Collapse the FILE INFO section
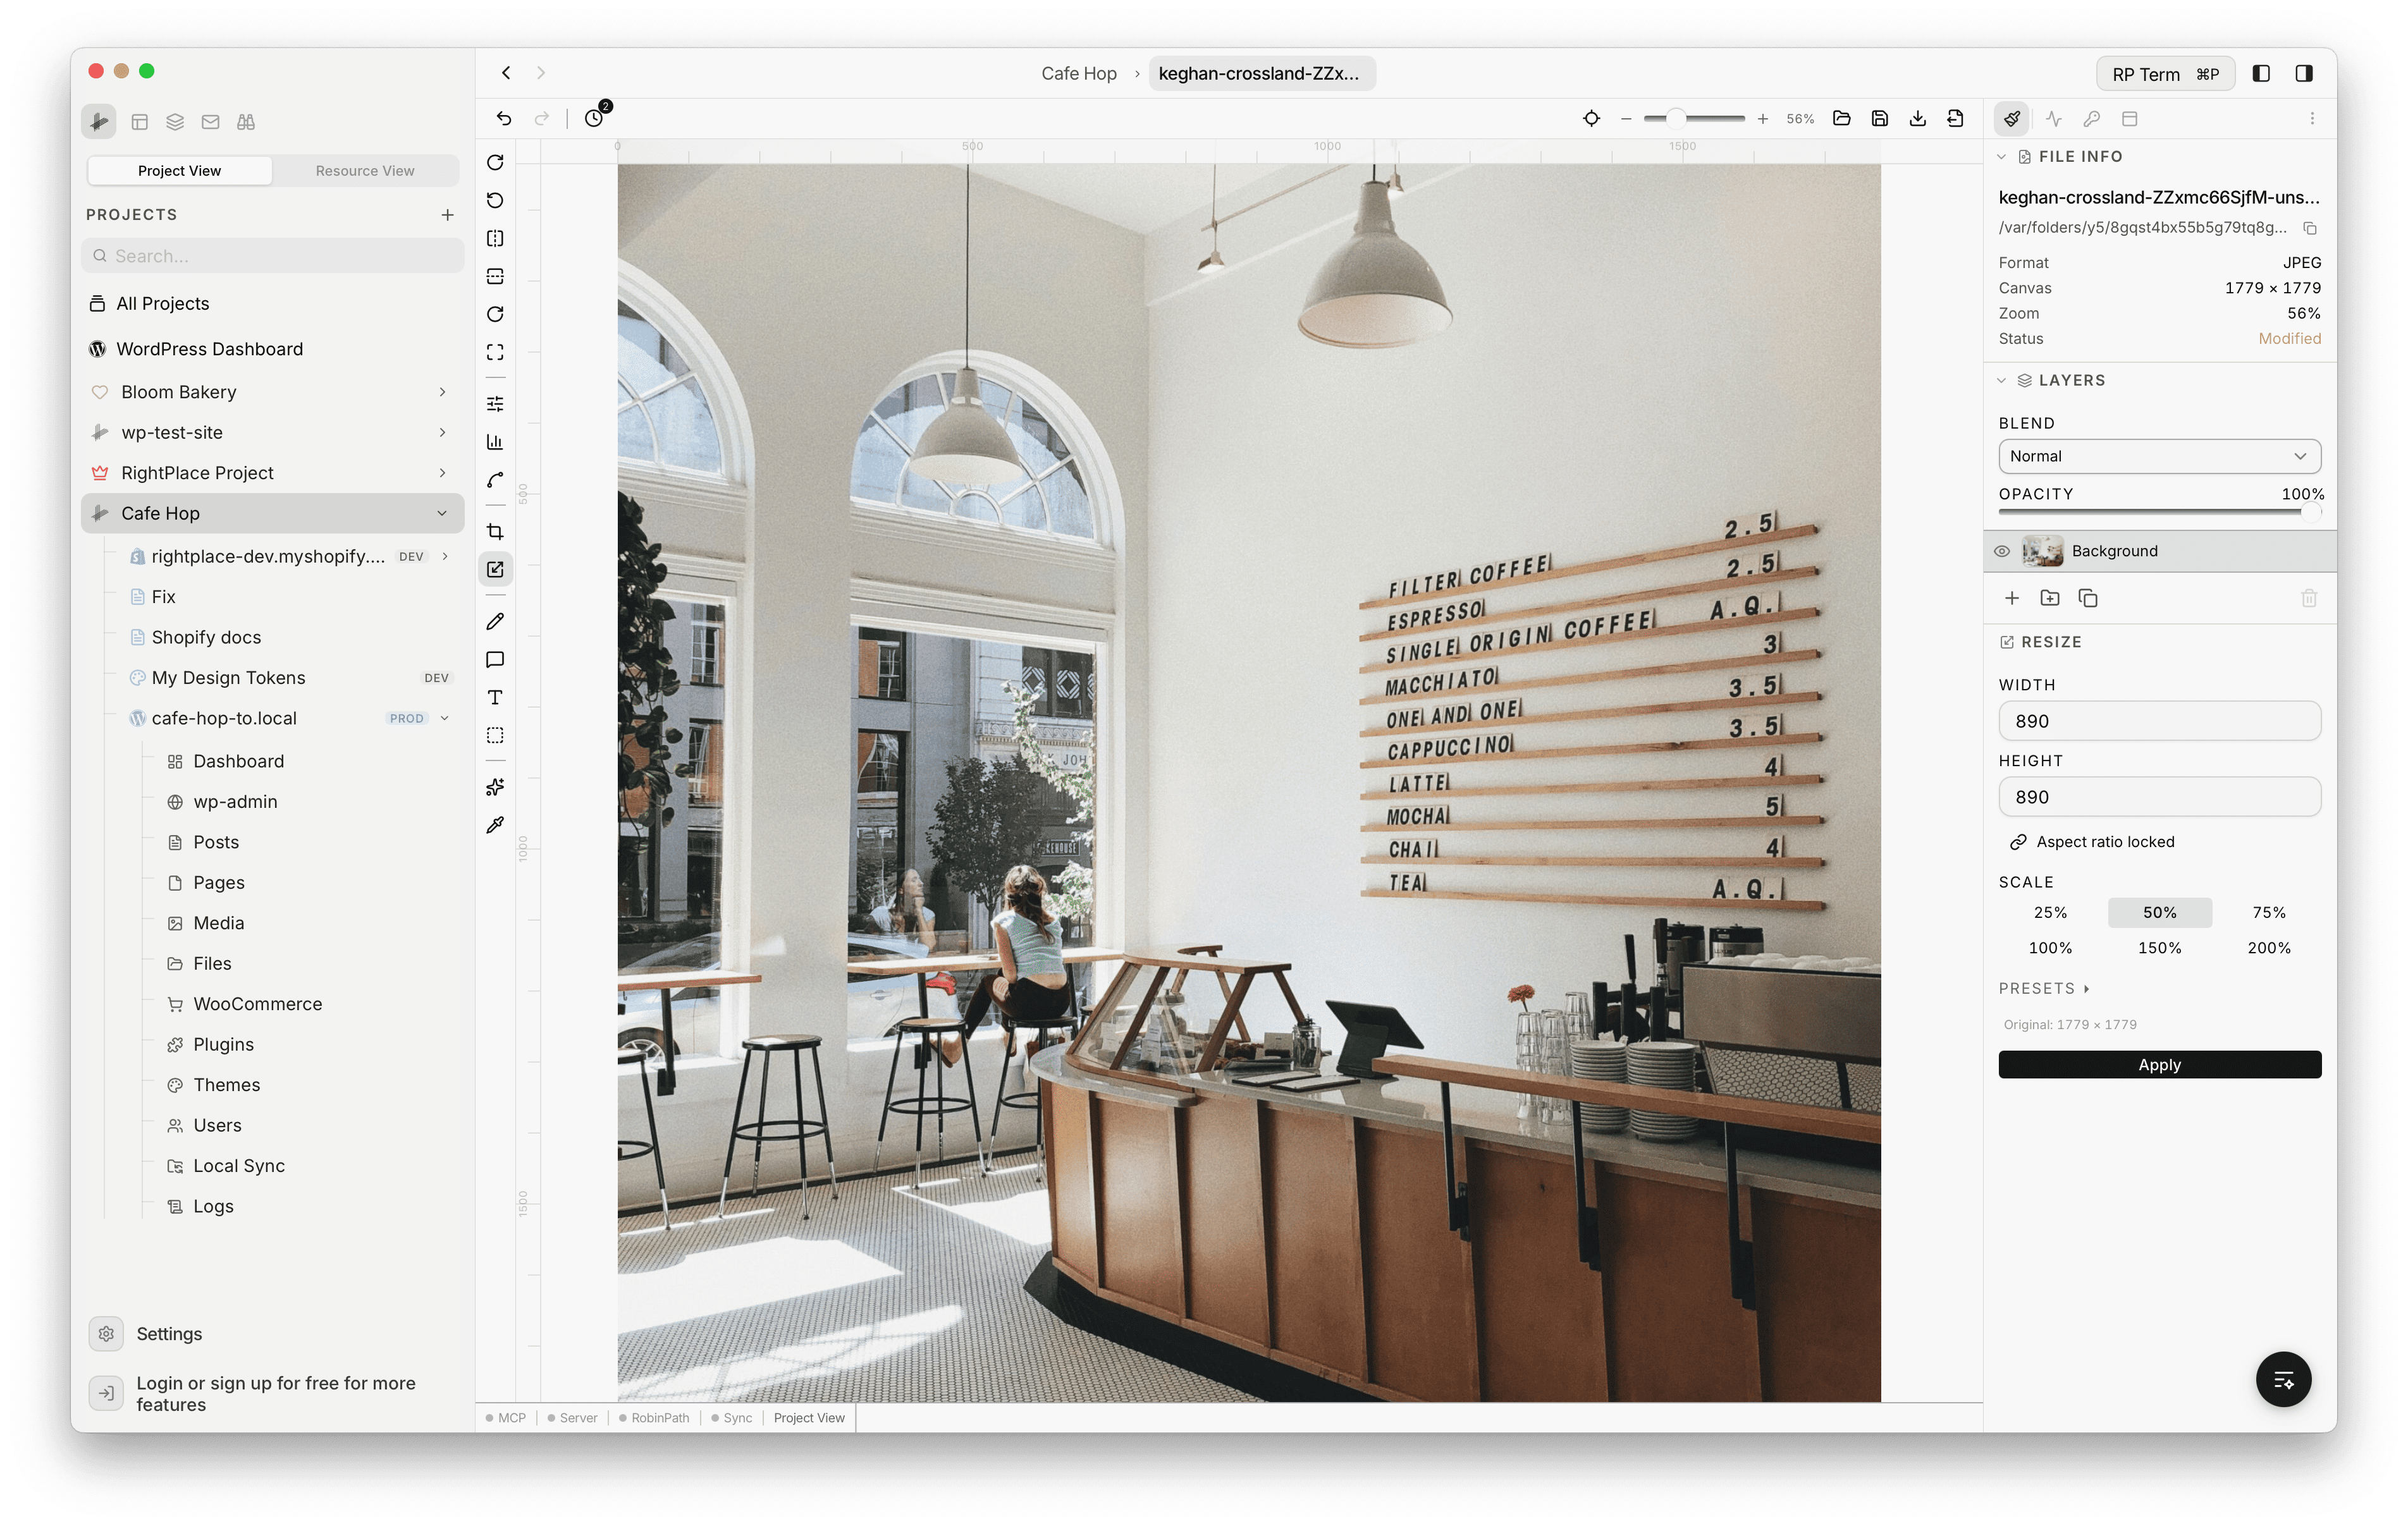This screenshot has height=1526, width=2408. click(2001, 156)
